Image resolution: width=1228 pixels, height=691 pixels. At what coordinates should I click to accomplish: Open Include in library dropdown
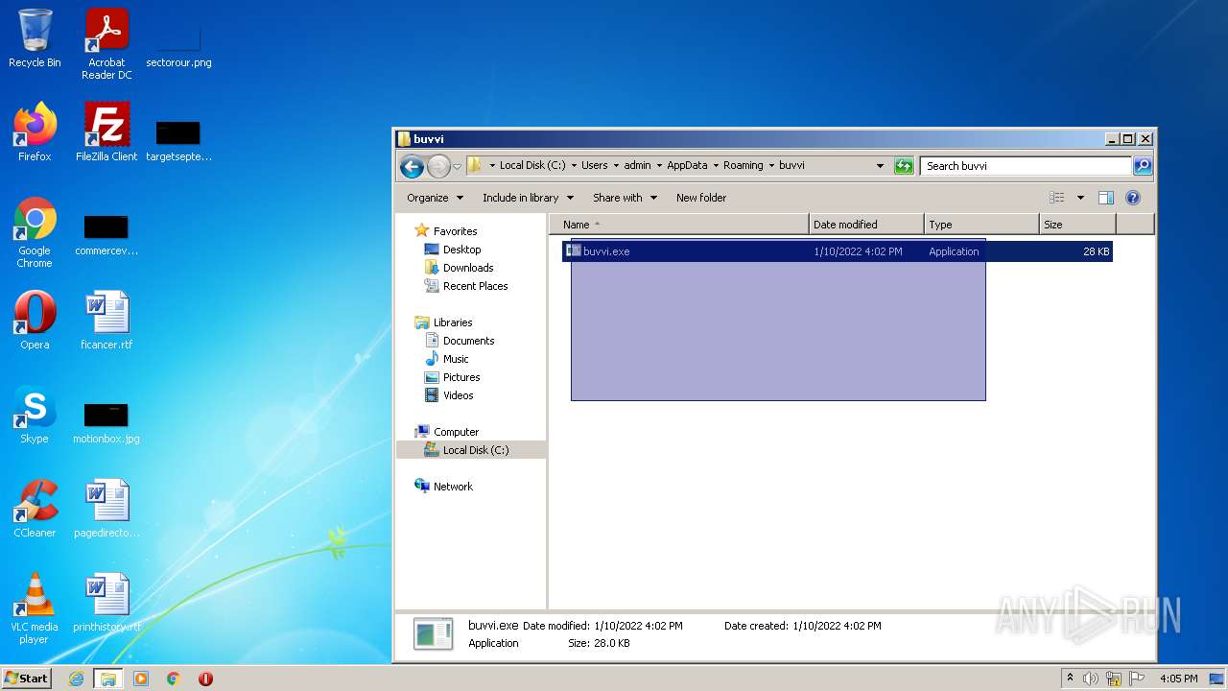point(528,198)
